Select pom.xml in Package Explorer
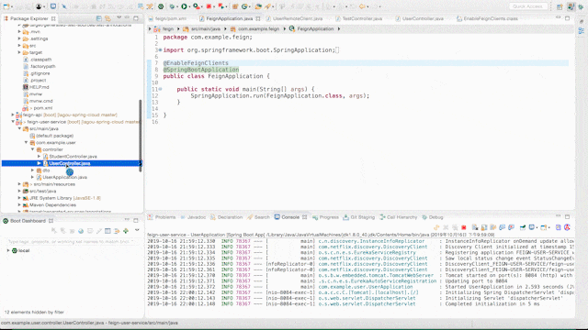 point(43,108)
